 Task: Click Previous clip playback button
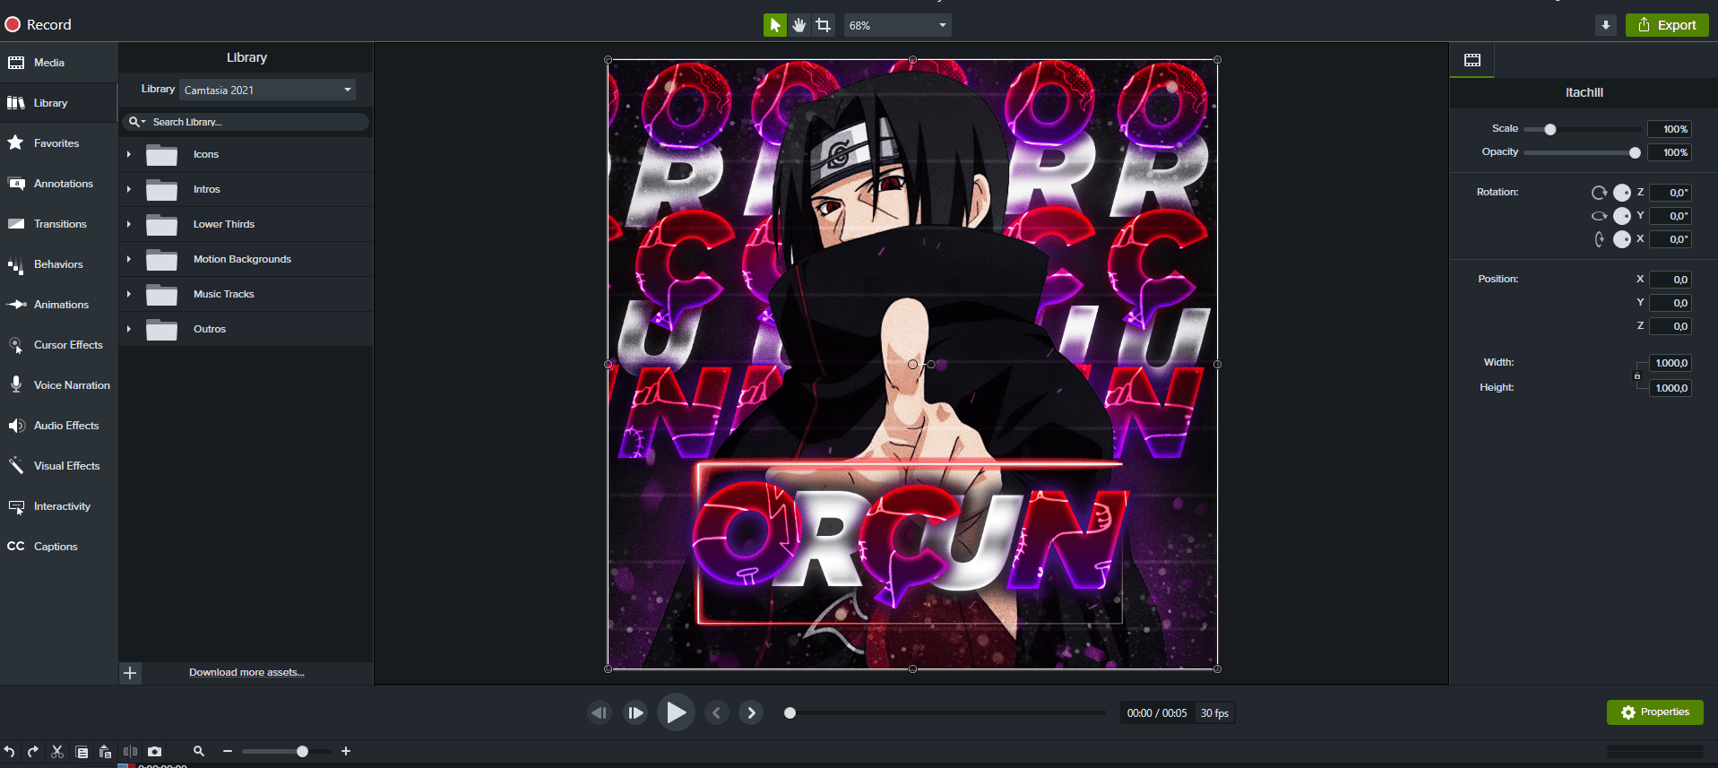[600, 713]
